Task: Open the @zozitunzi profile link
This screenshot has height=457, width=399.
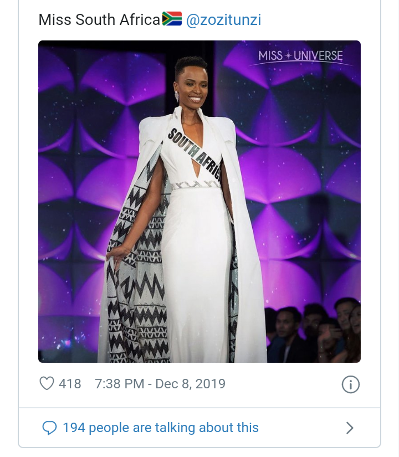Action: 223,20
